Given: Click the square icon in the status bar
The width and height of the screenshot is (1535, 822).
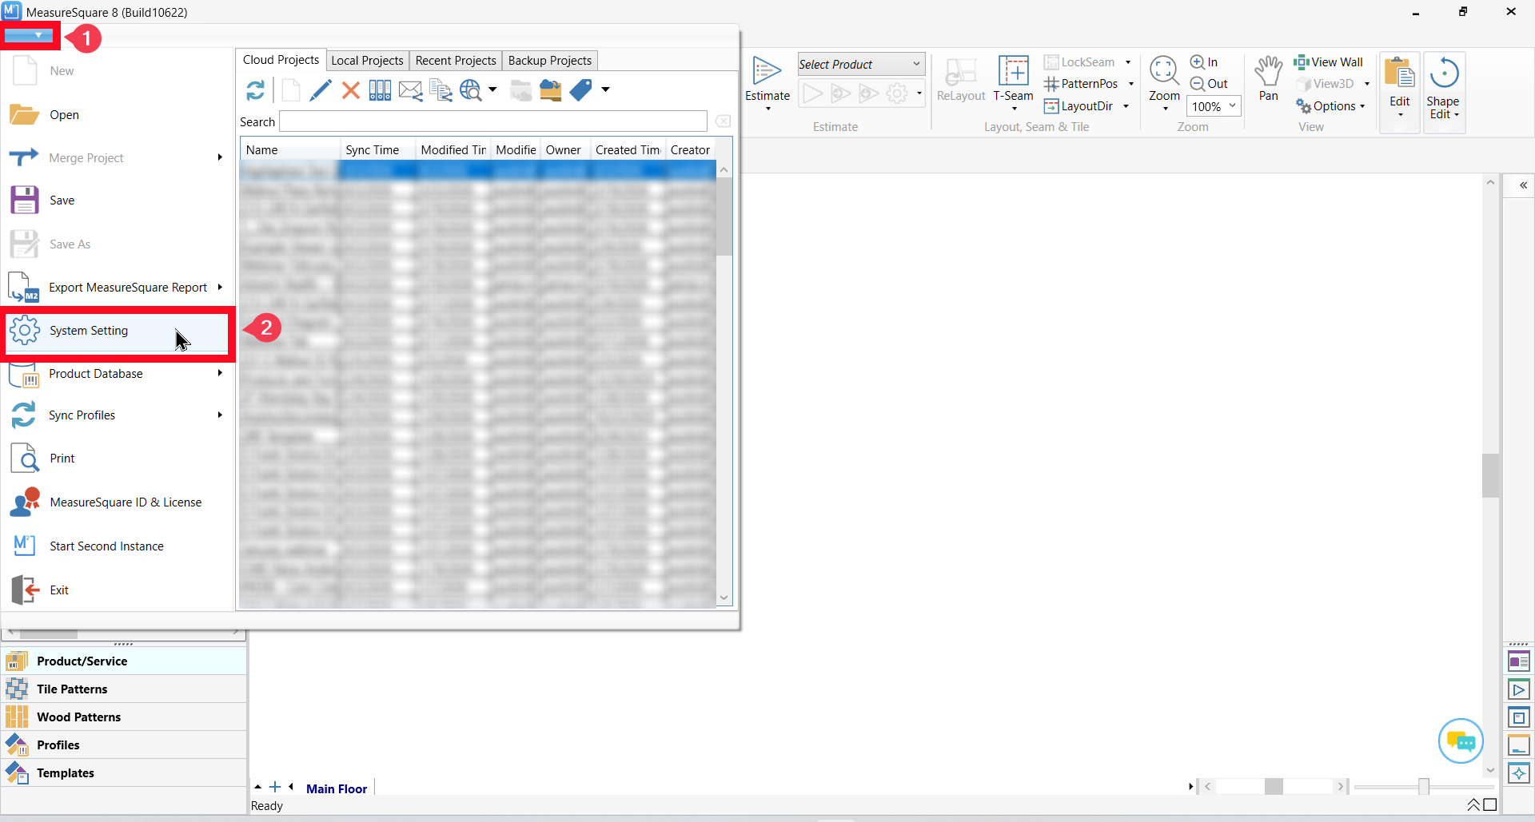Looking at the screenshot, I should [1490, 804].
